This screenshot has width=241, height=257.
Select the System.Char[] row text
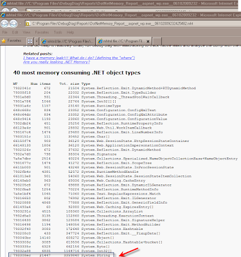pyautogui.click(x=96, y=137)
